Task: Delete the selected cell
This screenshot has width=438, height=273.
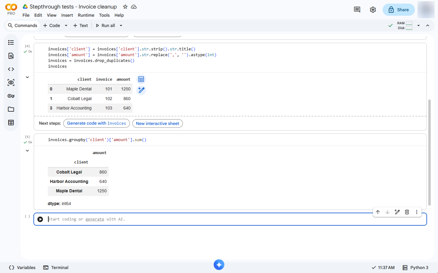Action: click(407, 212)
